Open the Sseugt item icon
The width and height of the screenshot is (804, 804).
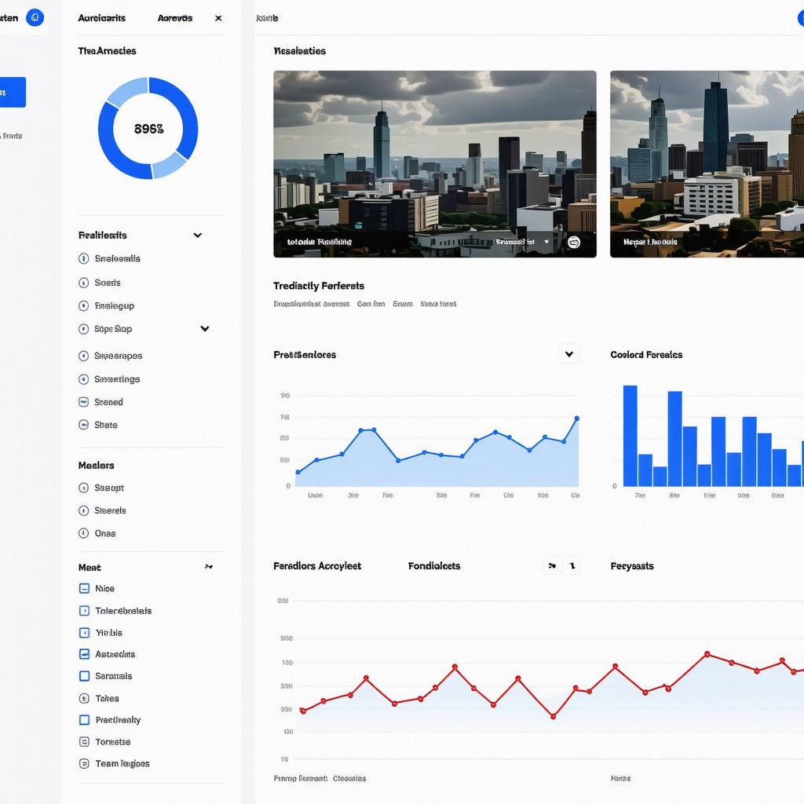pyautogui.click(x=83, y=488)
